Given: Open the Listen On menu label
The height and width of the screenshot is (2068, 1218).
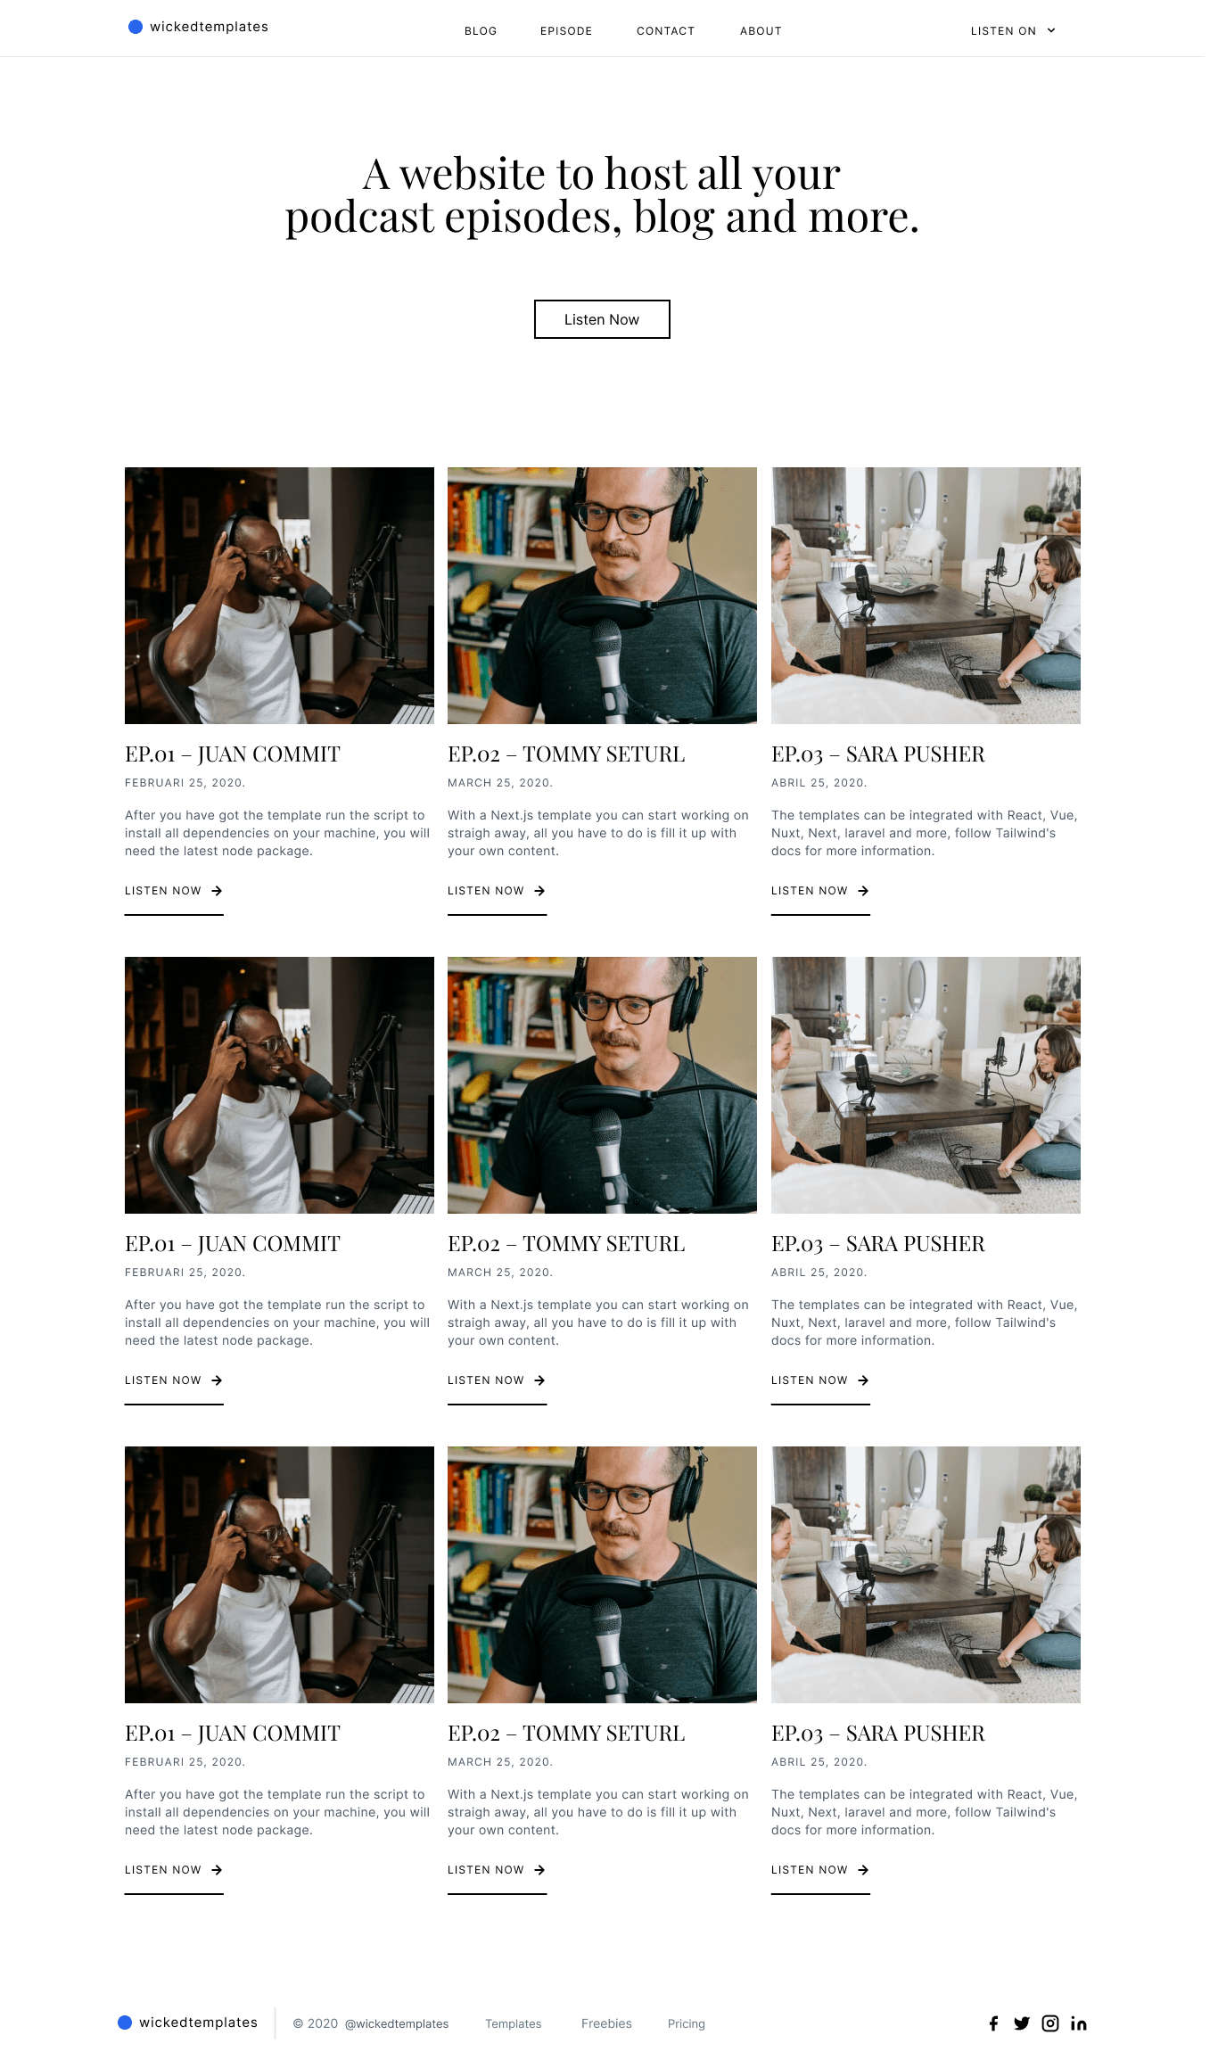Looking at the screenshot, I should (1003, 31).
